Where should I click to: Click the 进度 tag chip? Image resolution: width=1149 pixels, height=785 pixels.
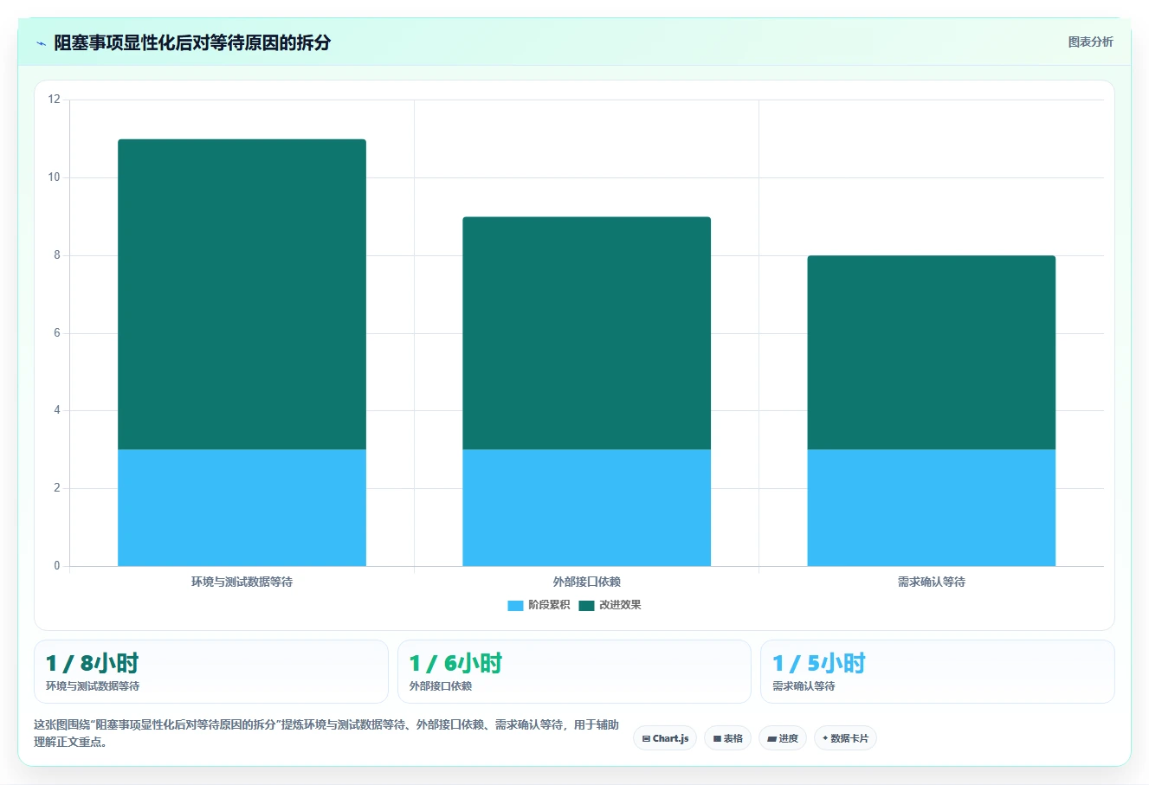point(783,738)
